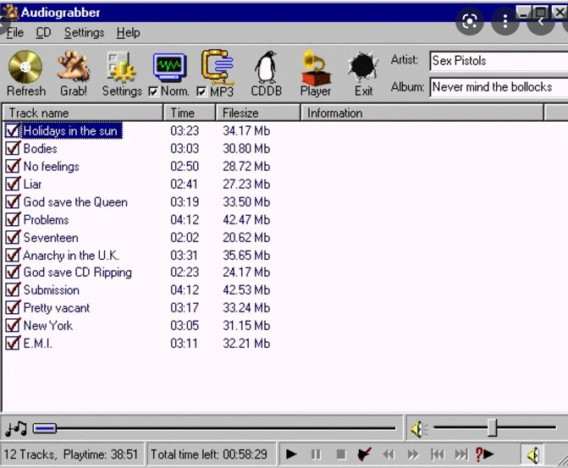
Task: Click the red checkmark guitar icon
Action: 365,454
